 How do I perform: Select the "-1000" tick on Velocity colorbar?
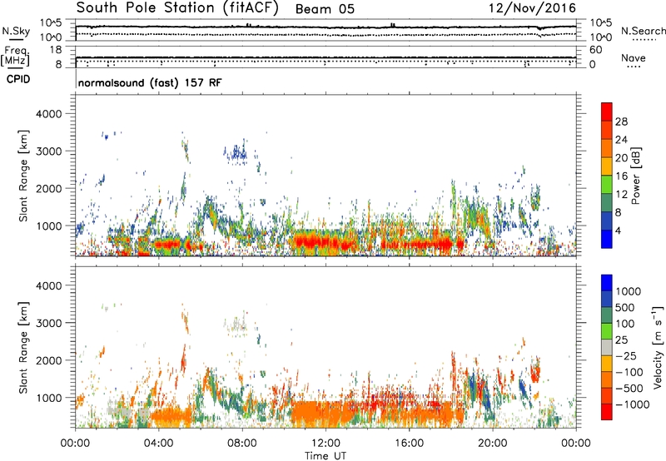[x=633, y=404]
